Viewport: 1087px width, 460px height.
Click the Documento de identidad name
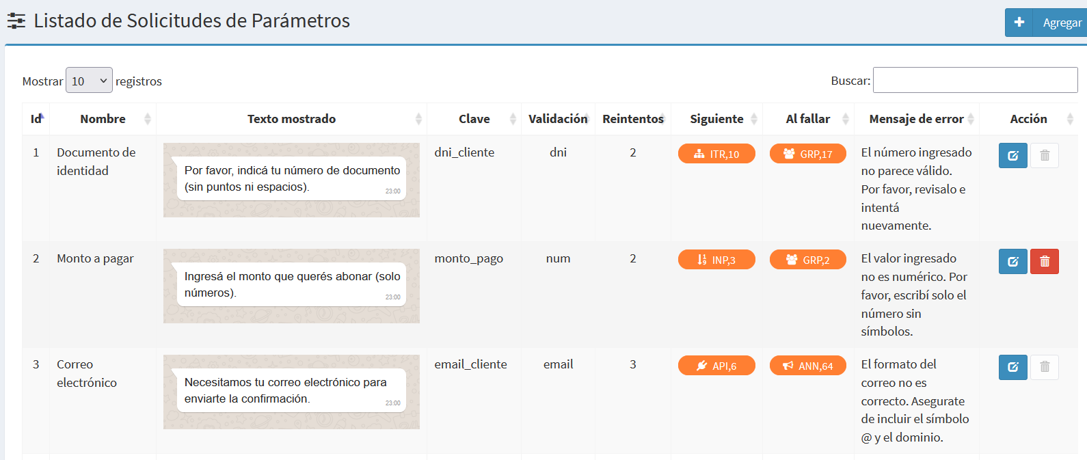pyautogui.click(x=96, y=161)
